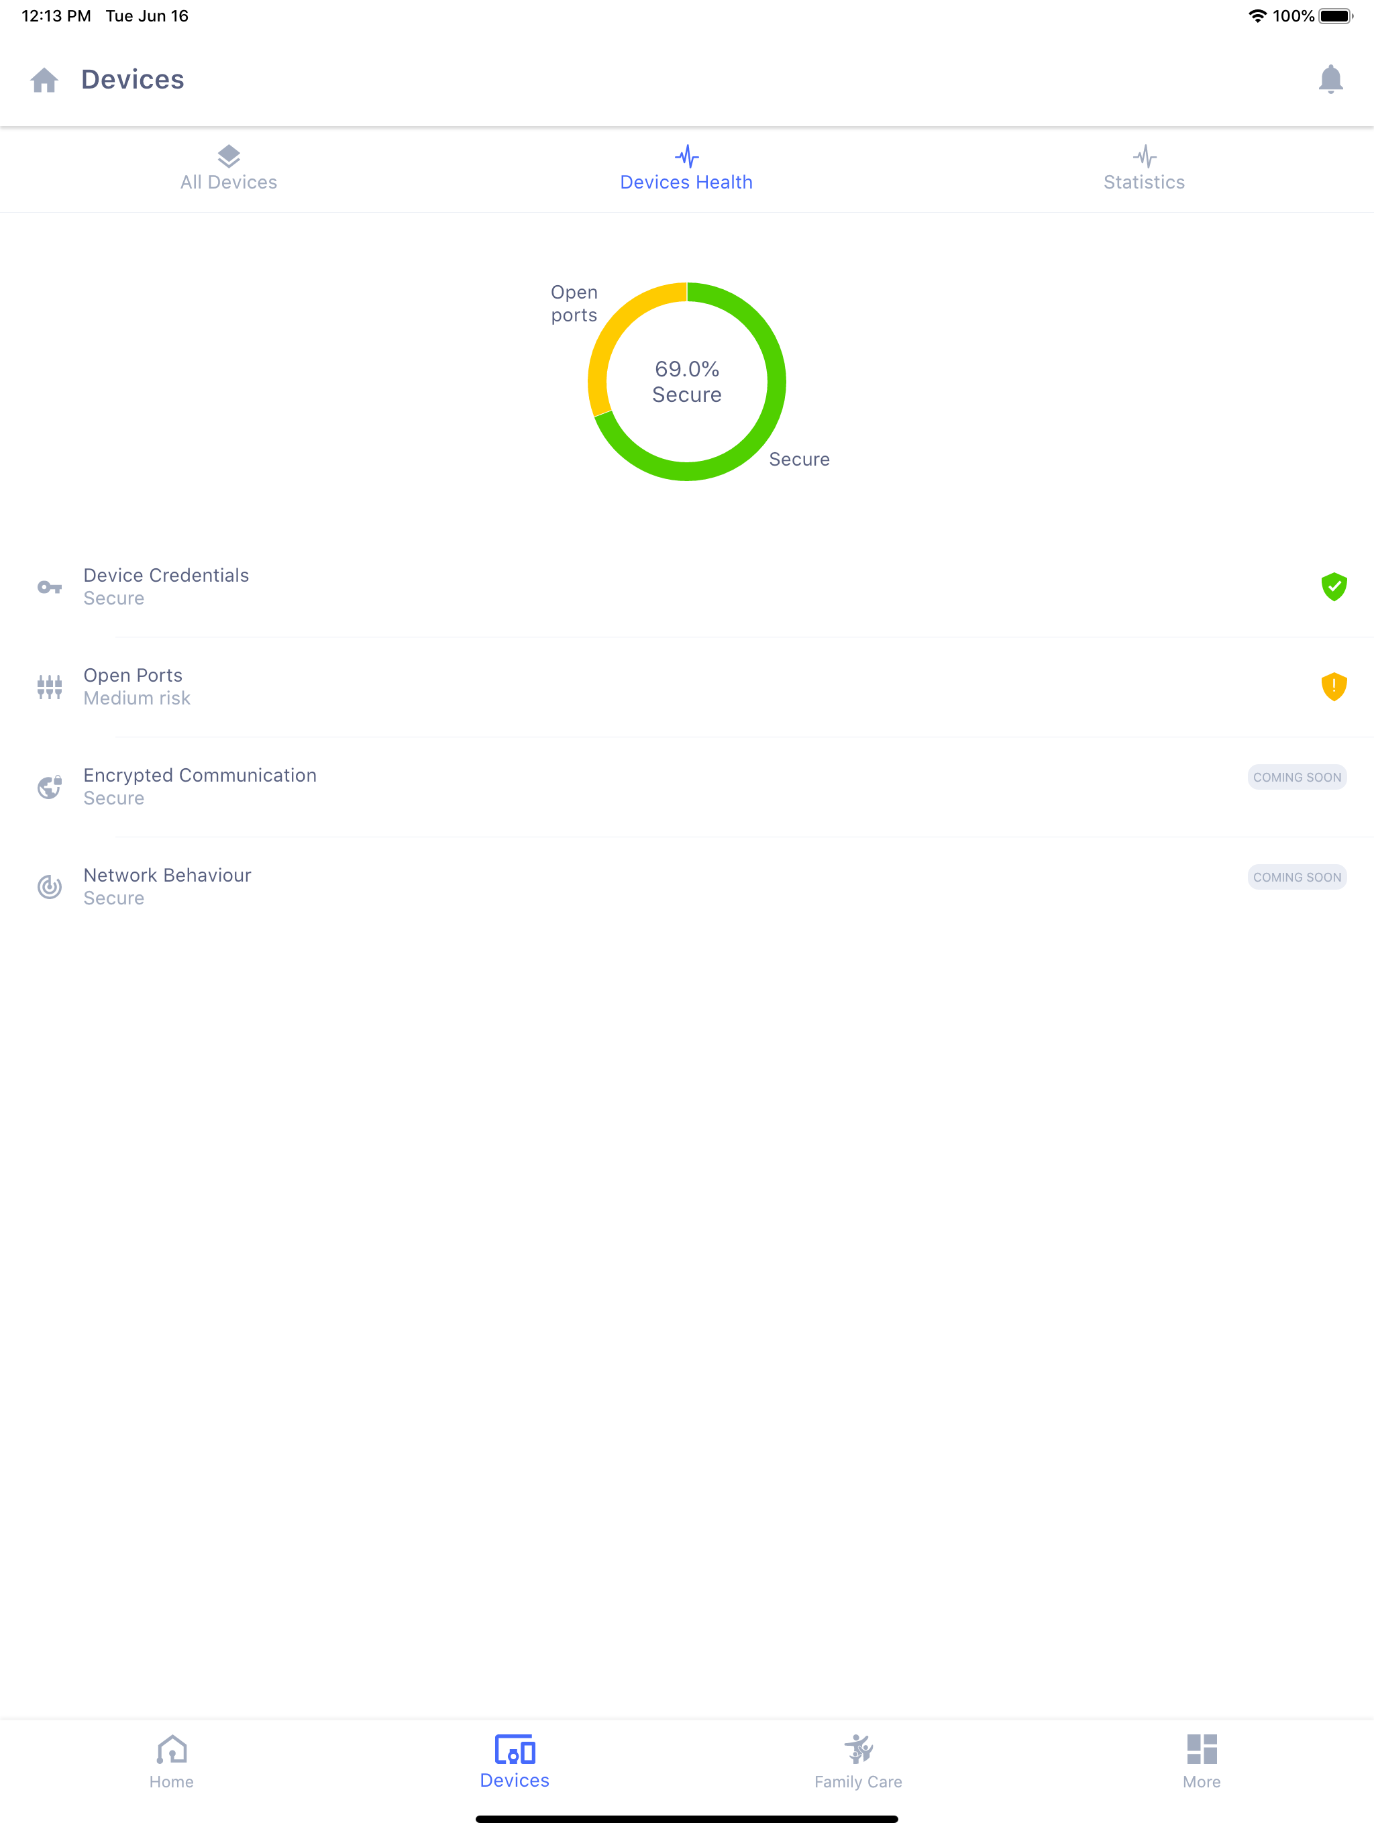Tap the home icon in the header
The height and width of the screenshot is (1833, 1374).
[x=44, y=81]
